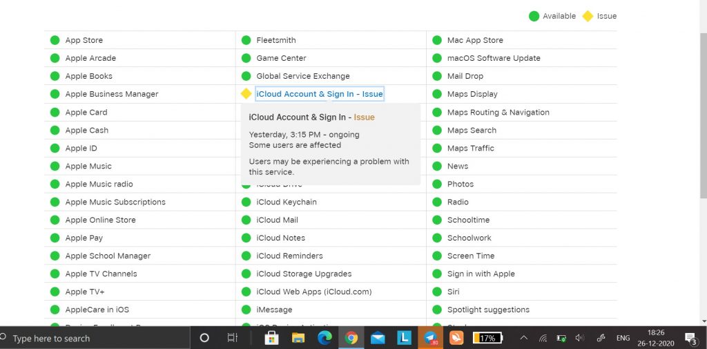707x349 pixels.
Task: Open the Mail app from the taskbar
Action: [378, 338]
